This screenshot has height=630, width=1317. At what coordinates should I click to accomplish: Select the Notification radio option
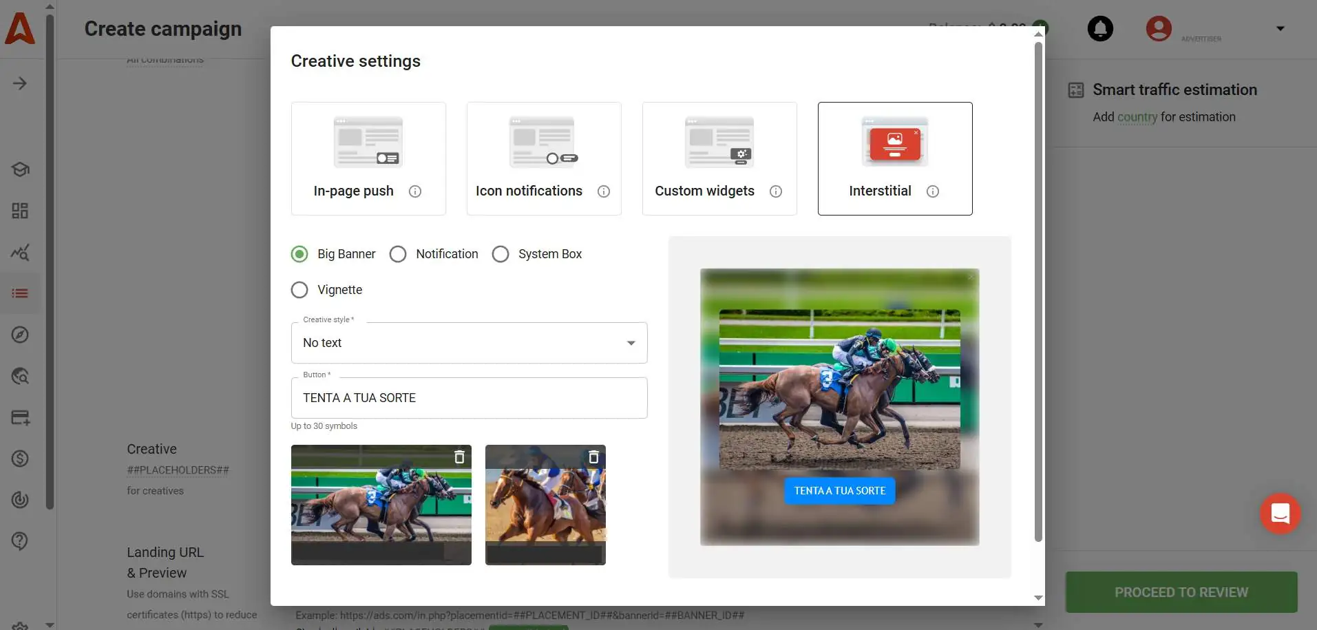pyautogui.click(x=398, y=254)
